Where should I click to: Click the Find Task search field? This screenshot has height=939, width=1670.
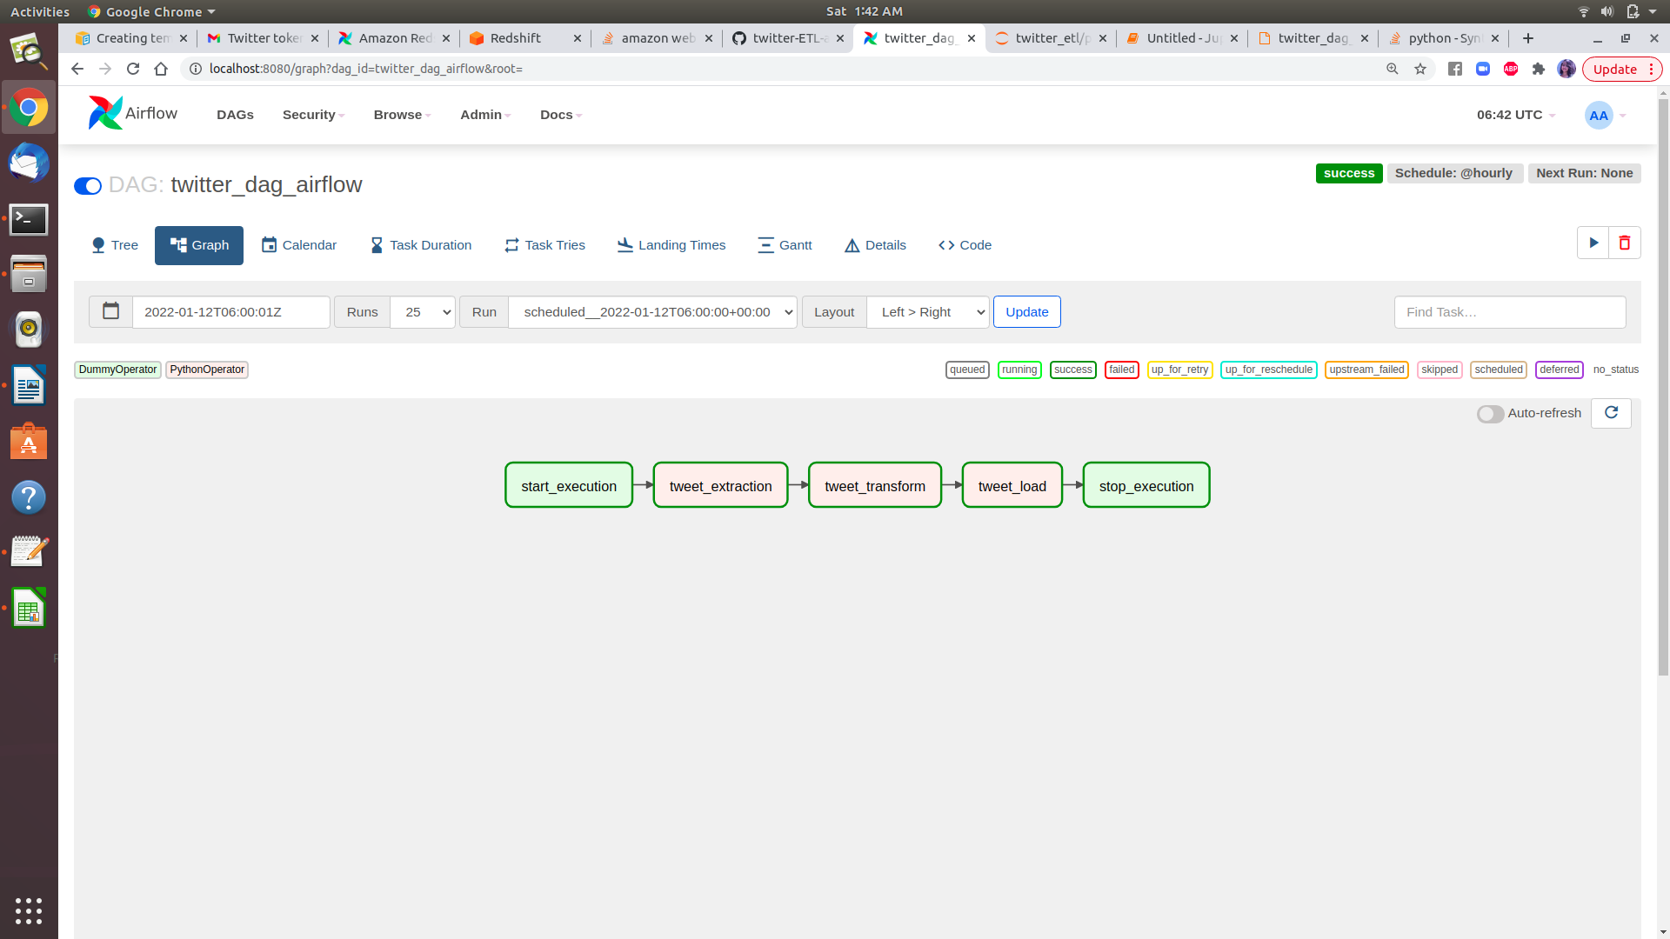(1509, 311)
